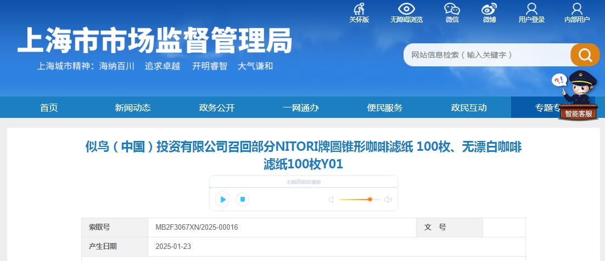The image size is (605, 261).
Task: Open 专题专栏 navigation item
Action: click(x=552, y=107)
